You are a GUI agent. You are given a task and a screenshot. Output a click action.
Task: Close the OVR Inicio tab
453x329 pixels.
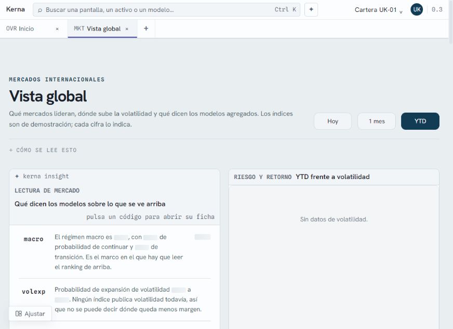(x=57, y=29)
